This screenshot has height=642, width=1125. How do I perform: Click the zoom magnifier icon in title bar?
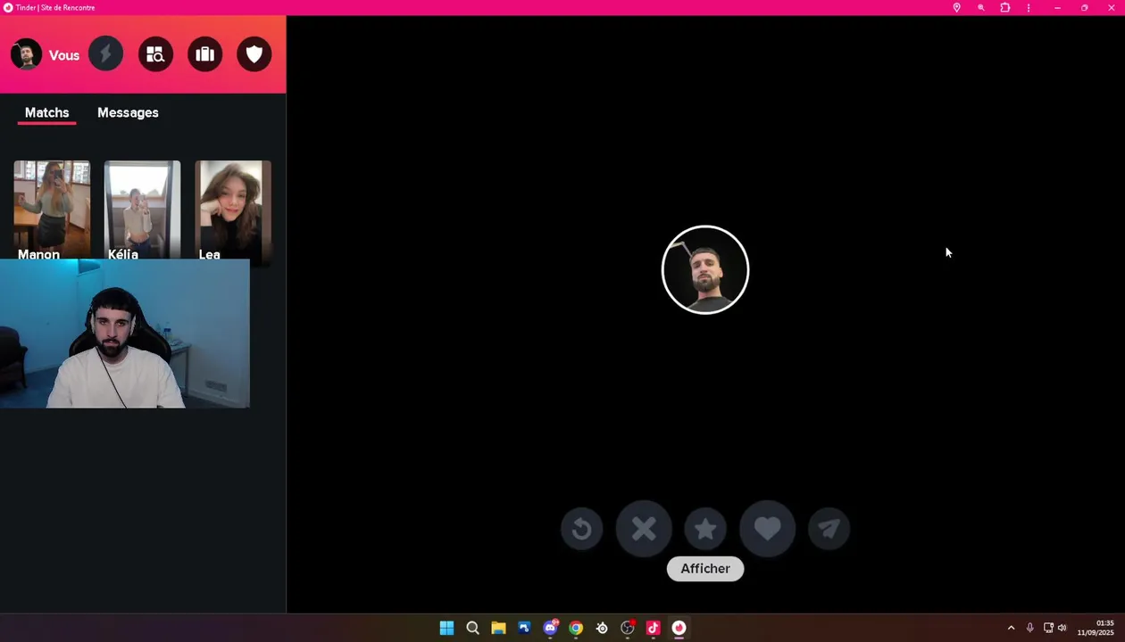pos(980,7)
